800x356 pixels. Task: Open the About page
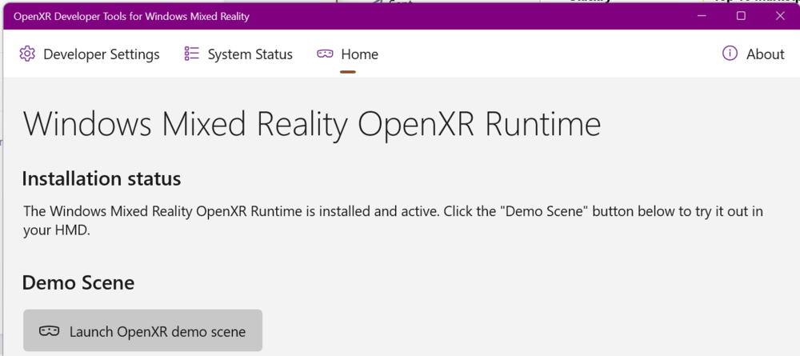coord(753,54)
